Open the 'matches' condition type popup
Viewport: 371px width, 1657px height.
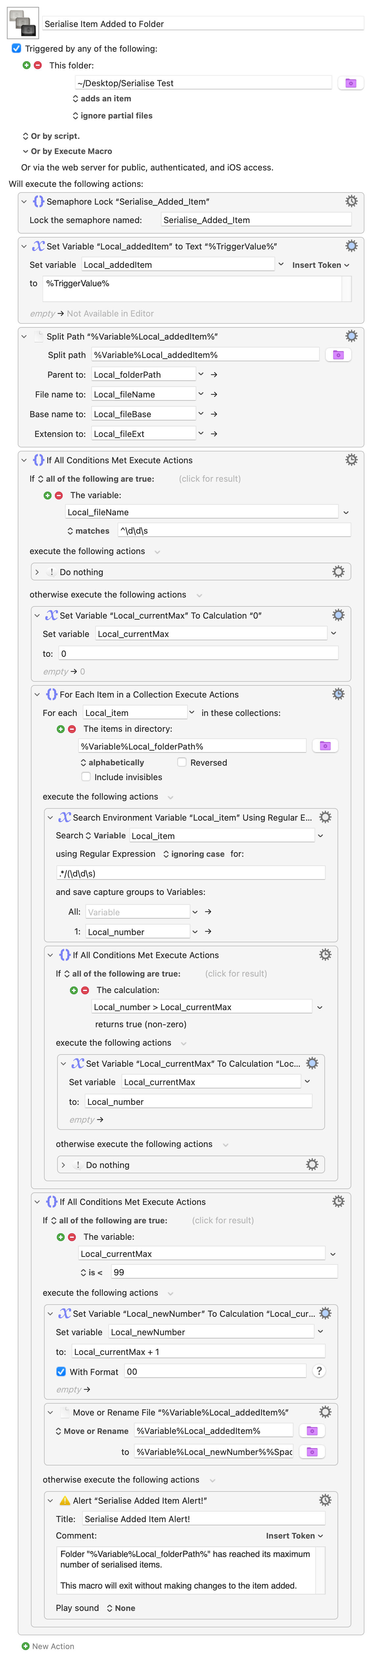coord(88,531)
